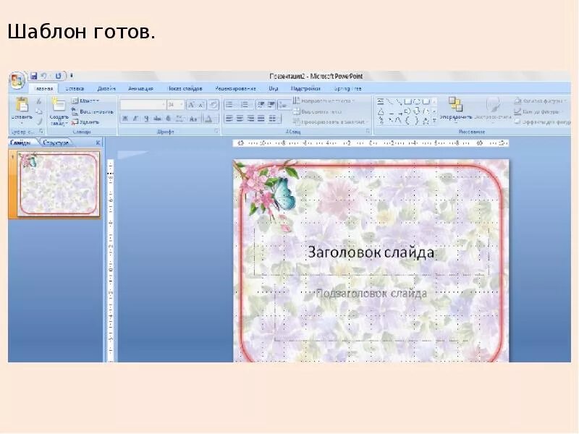The width and height of the screenshot is (579, 434).
Task: Cut selection with the scissors icon
Action: tap(39, 101)
